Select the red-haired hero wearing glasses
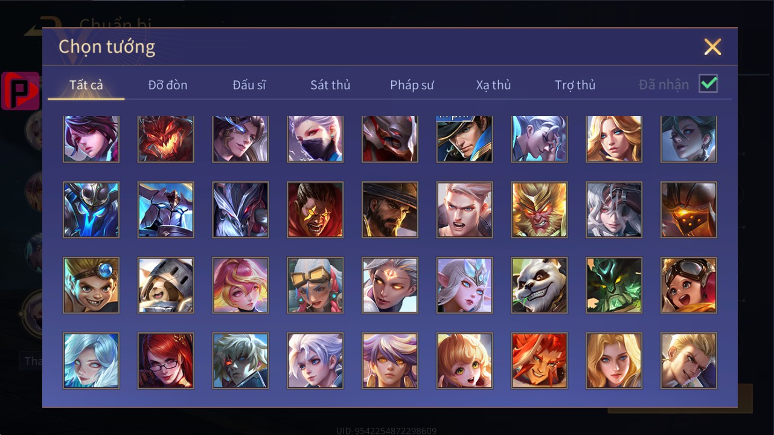 [166, 361]
